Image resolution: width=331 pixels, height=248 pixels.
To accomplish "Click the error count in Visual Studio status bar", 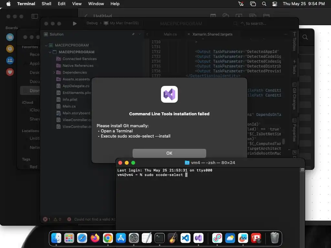I will (x=47, y=219).
